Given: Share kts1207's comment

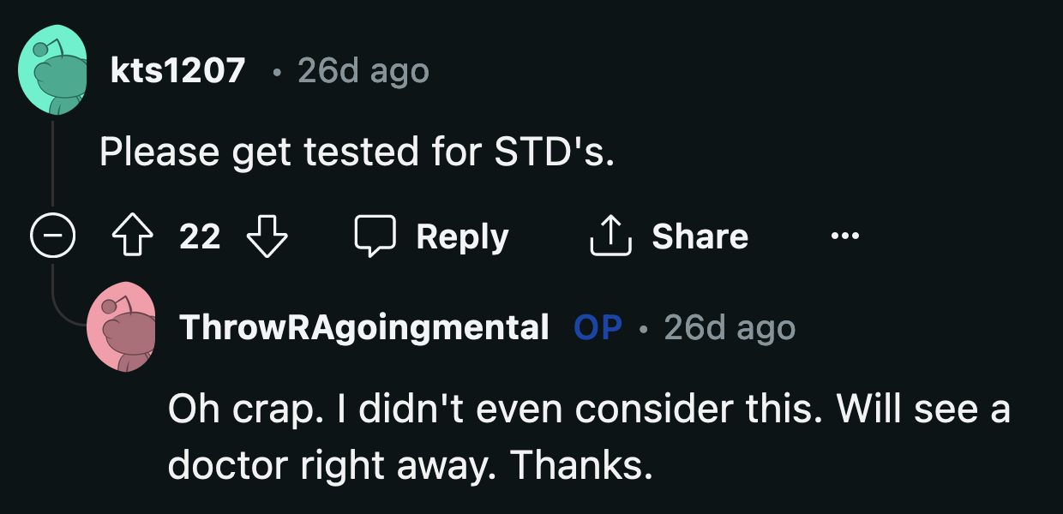Looking at the screenshot, I should tap(669, 236).
